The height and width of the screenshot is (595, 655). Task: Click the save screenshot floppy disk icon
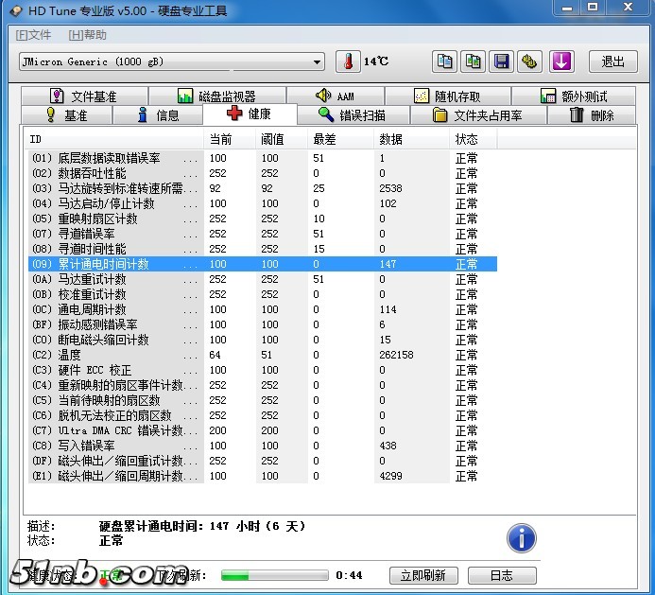click(x=502, y=61)
